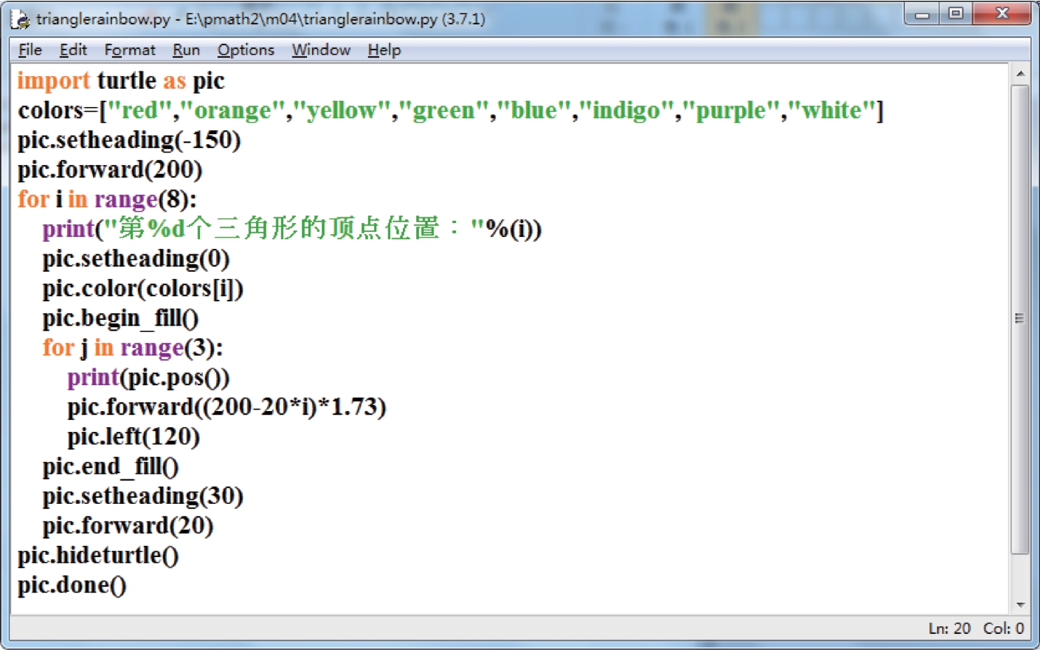Open the Format menu

click(x=129, y=50)
